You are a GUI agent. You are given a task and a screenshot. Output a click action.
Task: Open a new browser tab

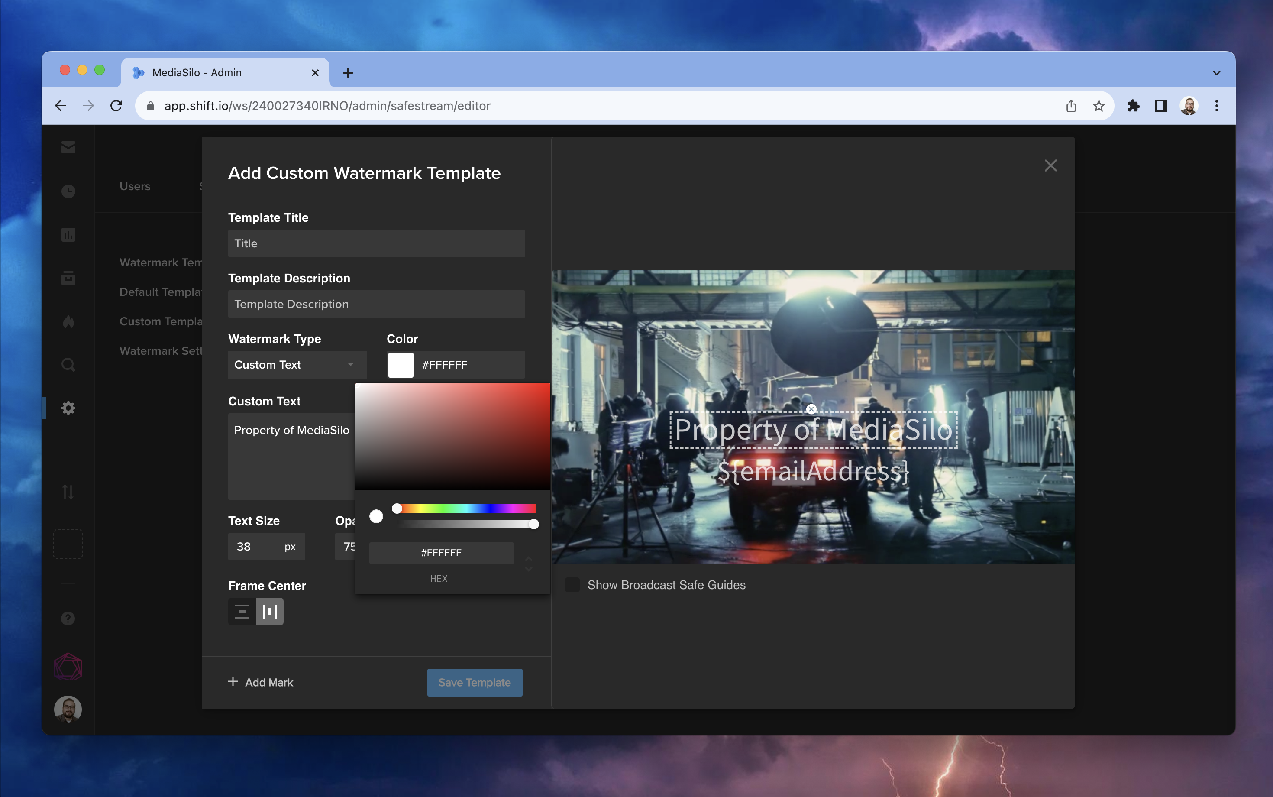pos(348,73)
